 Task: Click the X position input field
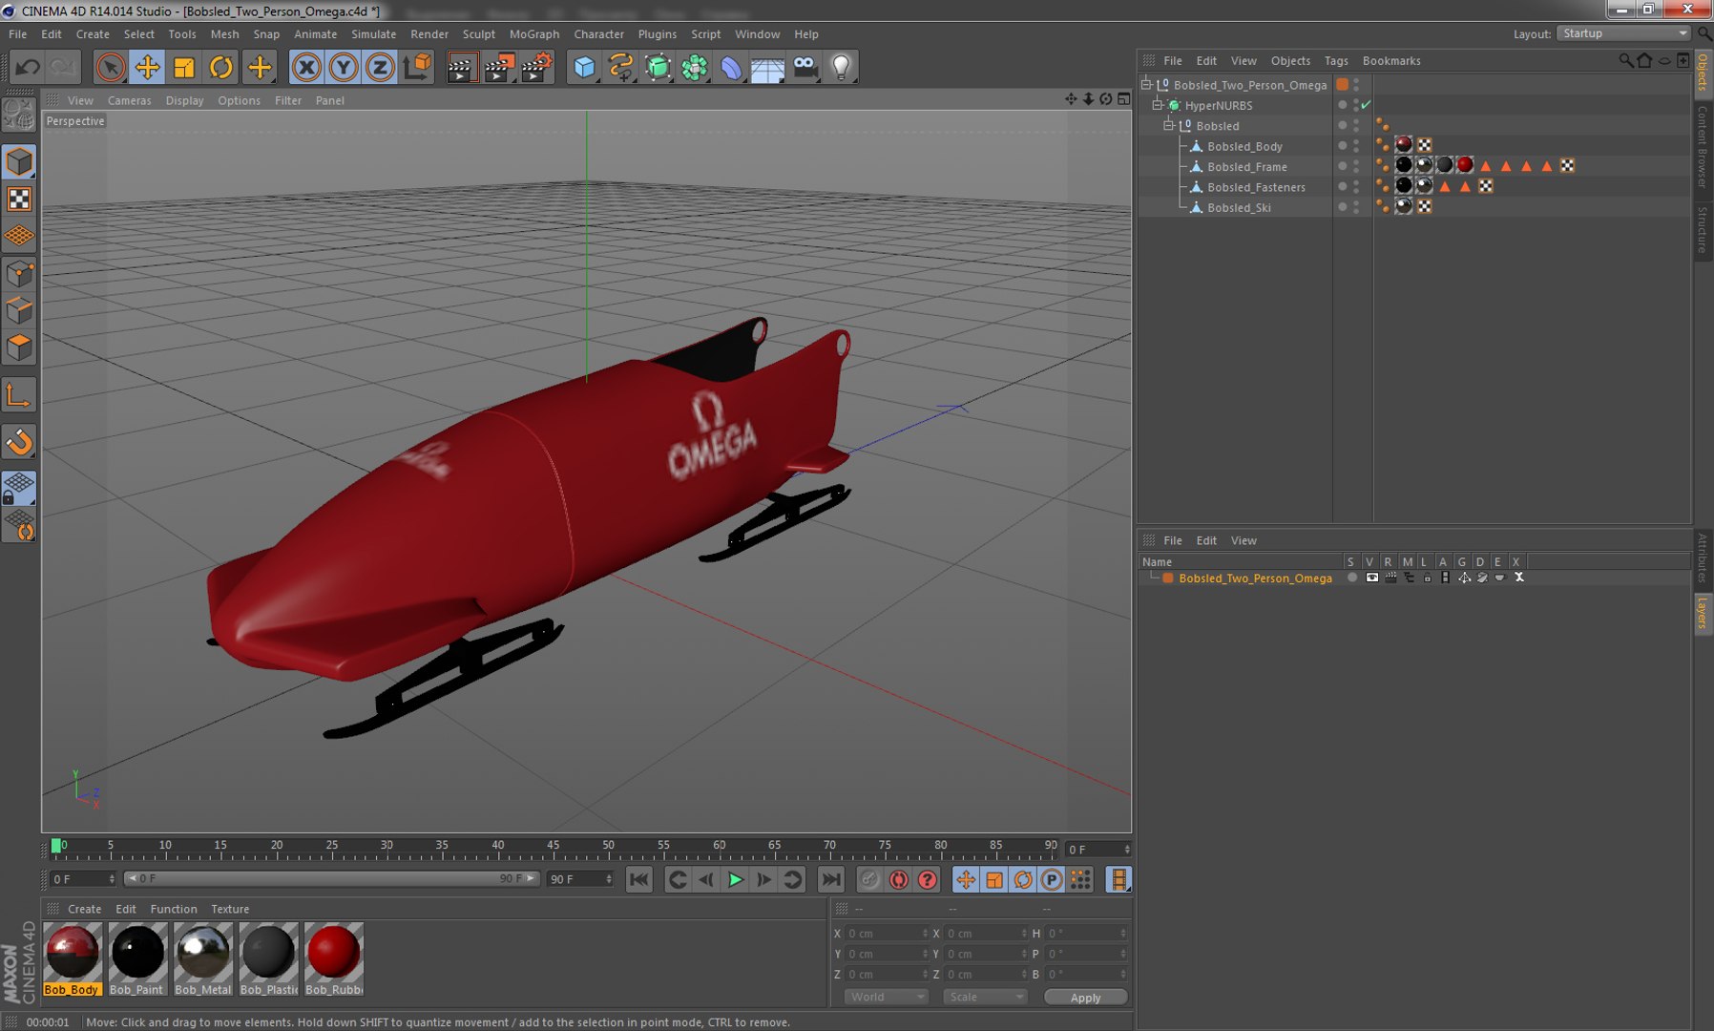(x=888, y=934)
